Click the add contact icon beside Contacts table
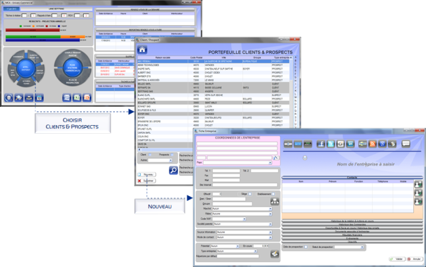Image resolution: width=426 pixels, height=267 pixels. 419,184
